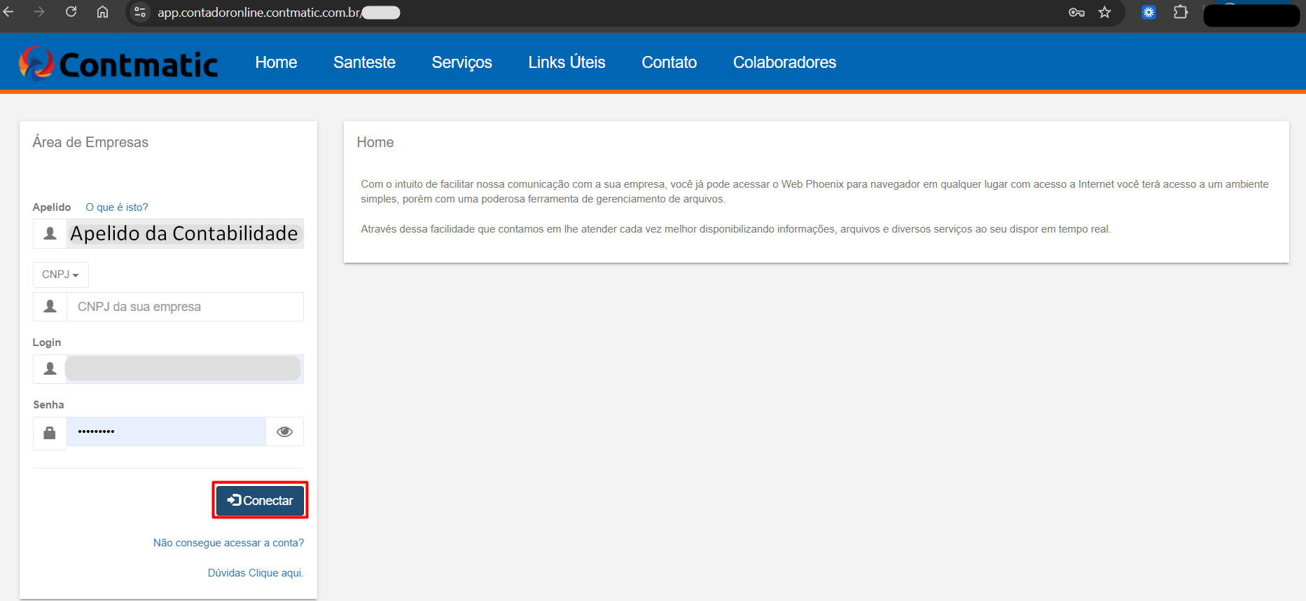Show password with the eye icon
1306x601 pixels.
point(284,431)
